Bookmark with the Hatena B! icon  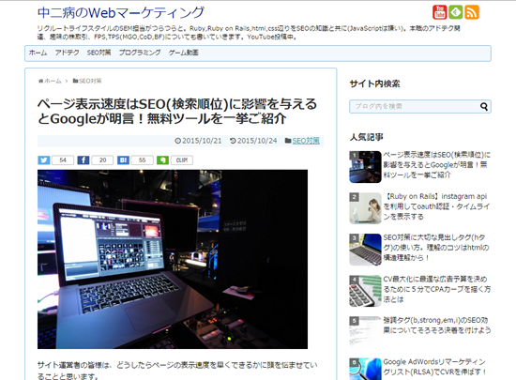[124, 160]
